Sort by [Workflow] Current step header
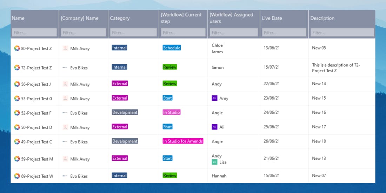386x193 pixels. point(181,18)
